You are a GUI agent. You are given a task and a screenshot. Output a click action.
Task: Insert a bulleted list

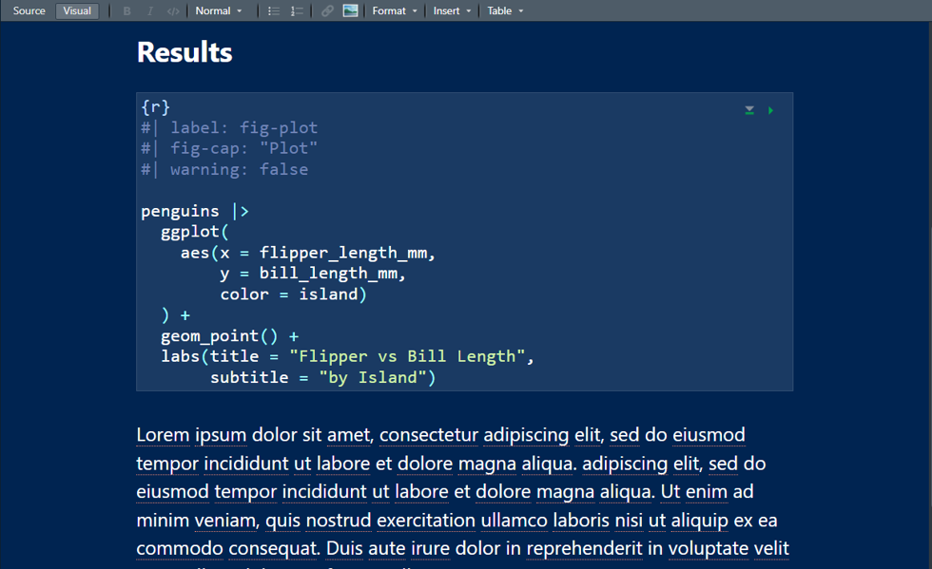click(274, 11)
